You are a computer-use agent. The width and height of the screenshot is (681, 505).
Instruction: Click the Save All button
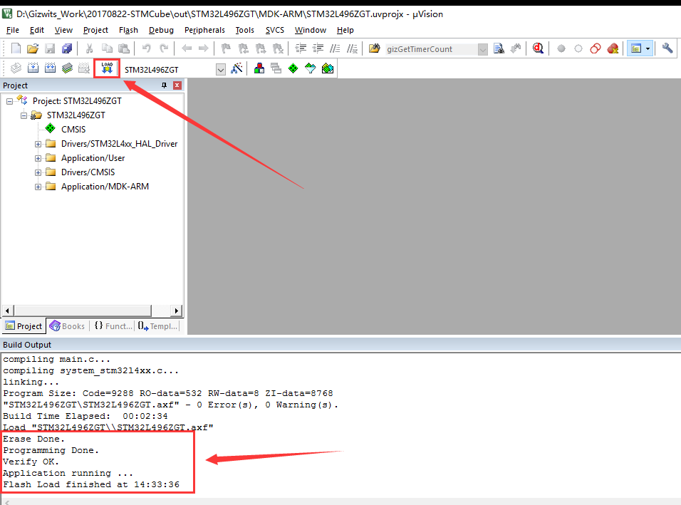[66, 48]
